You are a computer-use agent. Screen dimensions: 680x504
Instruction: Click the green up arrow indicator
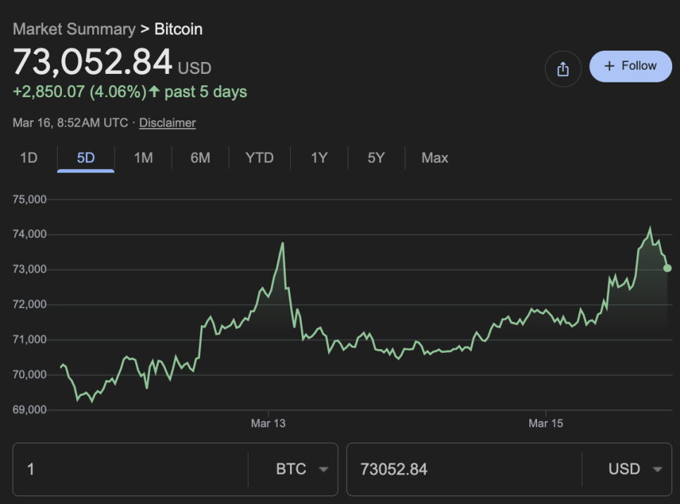pyautogui.click(x=155, y=92)
